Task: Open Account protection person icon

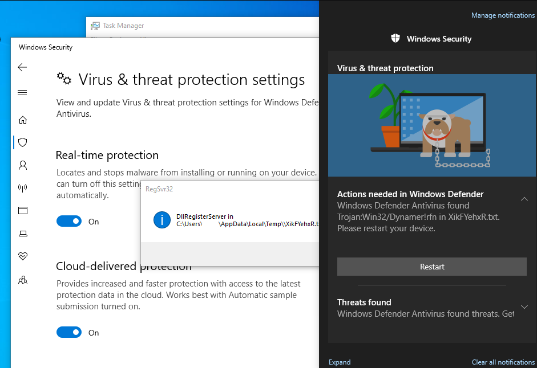Action: (x=23, y=165)
